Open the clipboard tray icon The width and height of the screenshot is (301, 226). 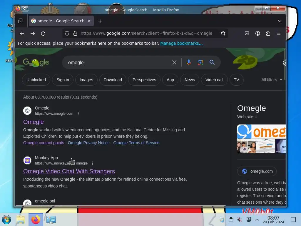[231, 220]
